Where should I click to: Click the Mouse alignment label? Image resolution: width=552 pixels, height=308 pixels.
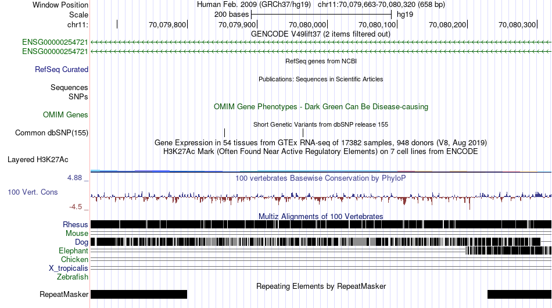tap(77, 234)
